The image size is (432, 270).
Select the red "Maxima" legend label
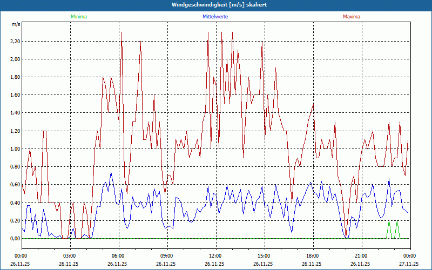[x=352, y=17]
